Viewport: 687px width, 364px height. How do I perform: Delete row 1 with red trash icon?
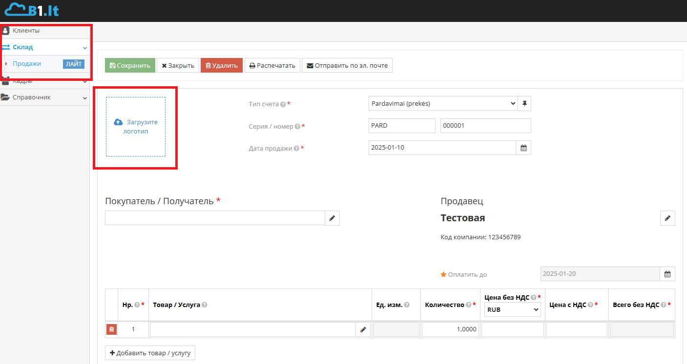tap(112, 329)
